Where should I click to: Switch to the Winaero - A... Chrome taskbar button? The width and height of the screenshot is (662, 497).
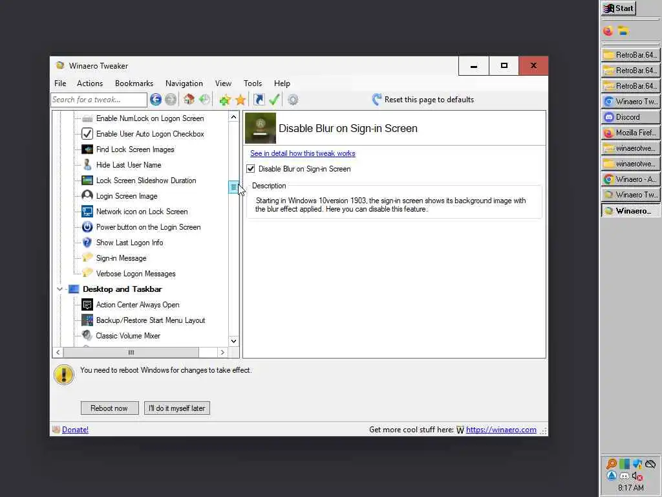(x=630, y=179)
